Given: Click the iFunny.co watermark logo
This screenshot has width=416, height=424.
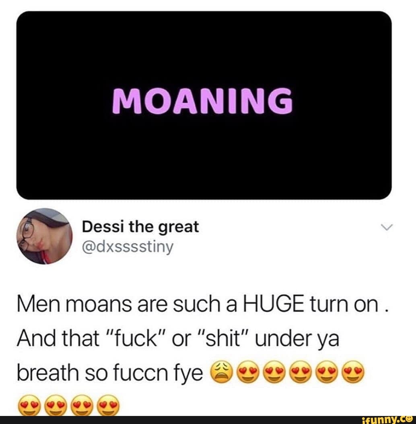Looking at the screenshot, I should tap(388, 420).
